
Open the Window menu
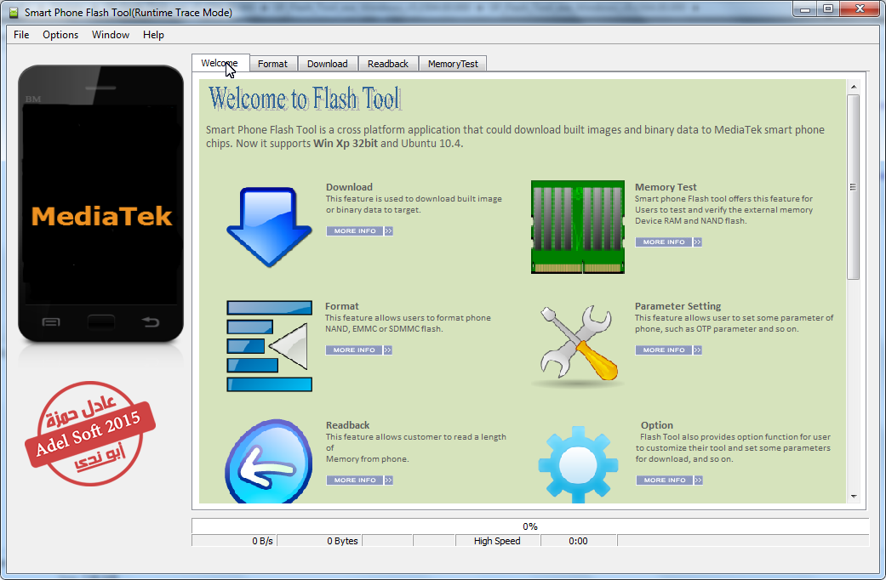point(111,35)
